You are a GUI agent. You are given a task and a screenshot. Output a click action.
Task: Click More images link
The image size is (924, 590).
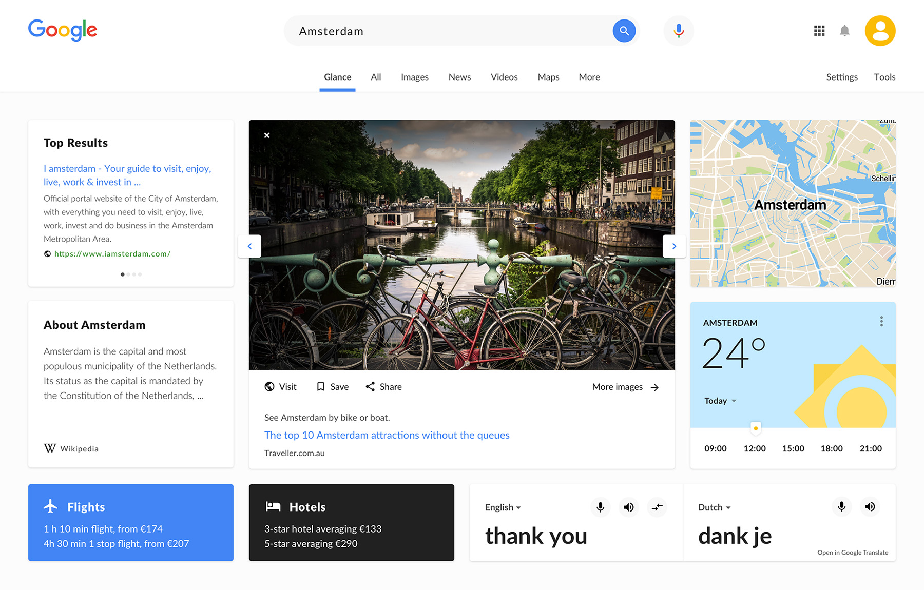(x=625, y=387)
